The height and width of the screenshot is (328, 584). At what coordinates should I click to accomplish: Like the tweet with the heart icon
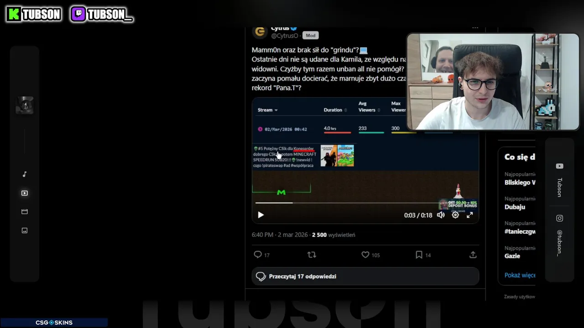[365, 255]
